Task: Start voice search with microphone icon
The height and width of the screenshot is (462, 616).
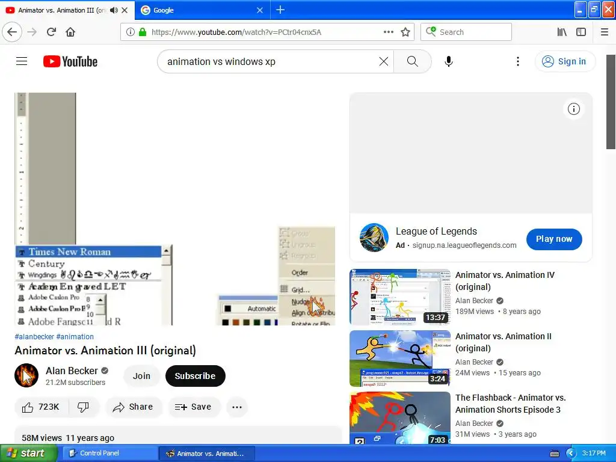Action: (x=449, y=61)
